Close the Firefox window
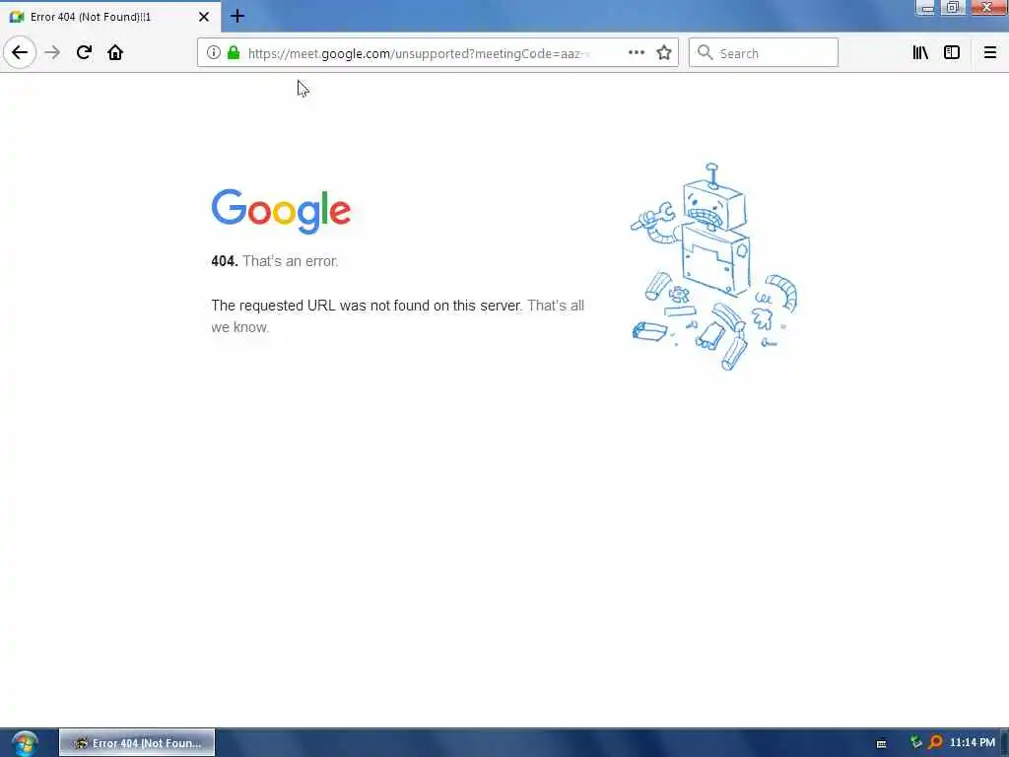Viewport: 1009px width, 757px height. (987, 8)
